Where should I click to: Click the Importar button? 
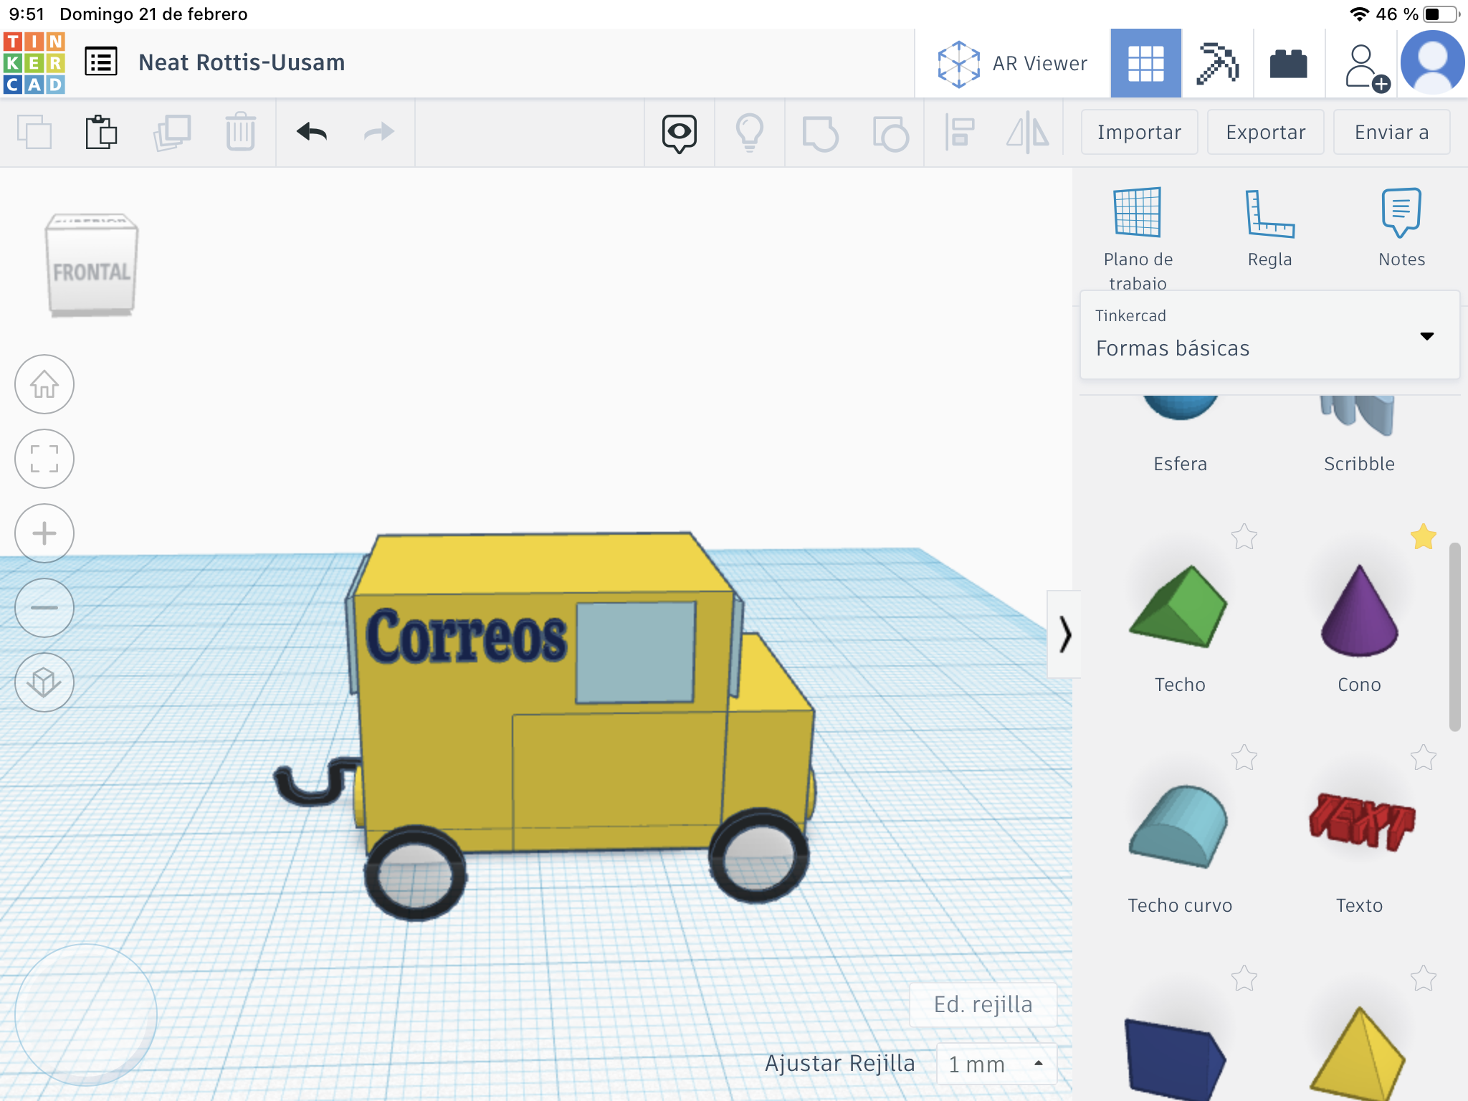(x=1139, y=132)
